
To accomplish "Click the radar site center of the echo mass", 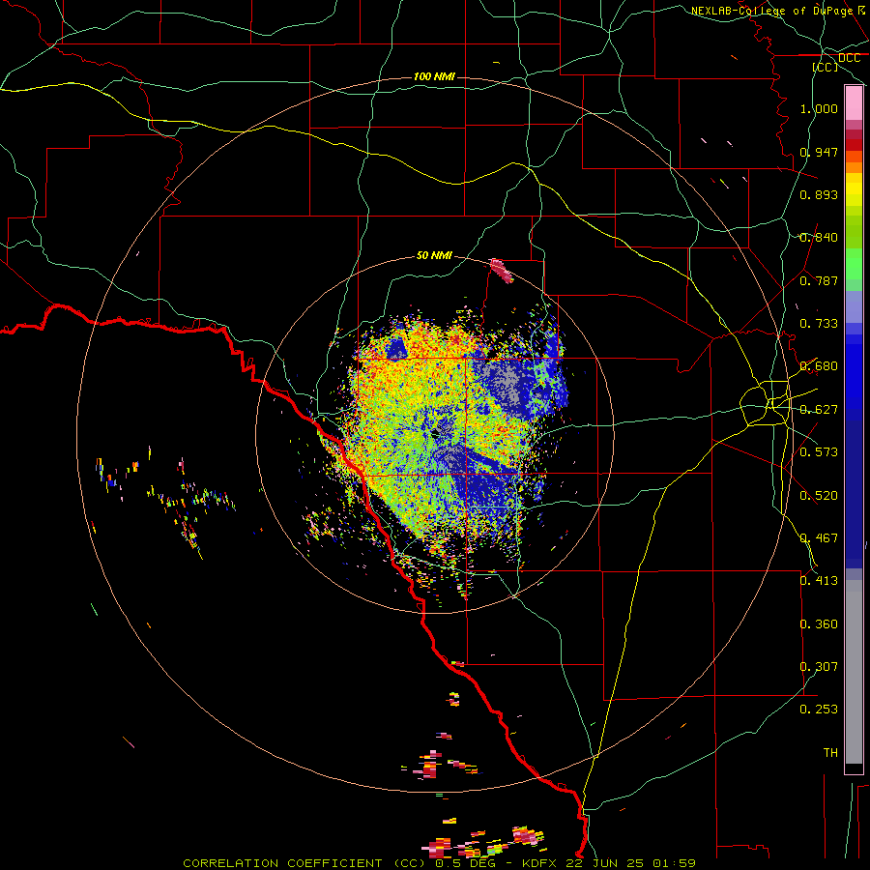I will pos(436,433).
